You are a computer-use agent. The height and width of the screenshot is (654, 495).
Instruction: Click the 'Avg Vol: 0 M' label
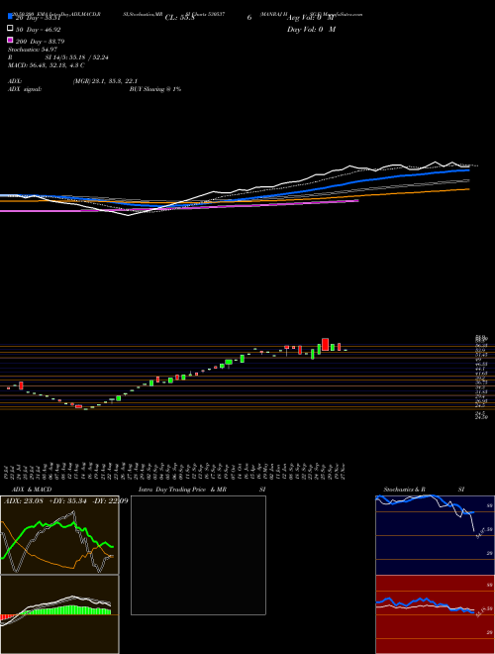point(311,18)
